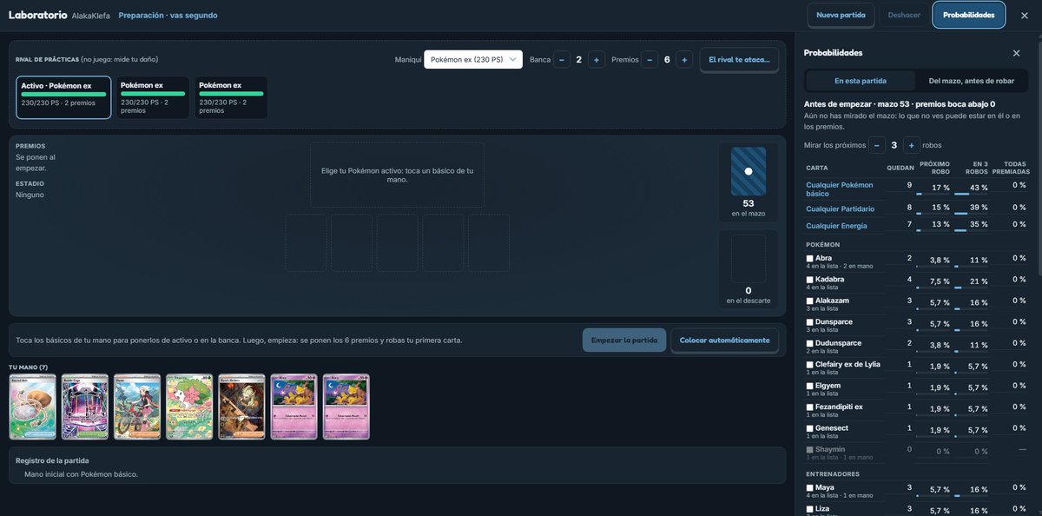Mark the Fezandipiti ex checkbox
The height and width of the screenshot is (516, 1042).
tap(810, 407)
